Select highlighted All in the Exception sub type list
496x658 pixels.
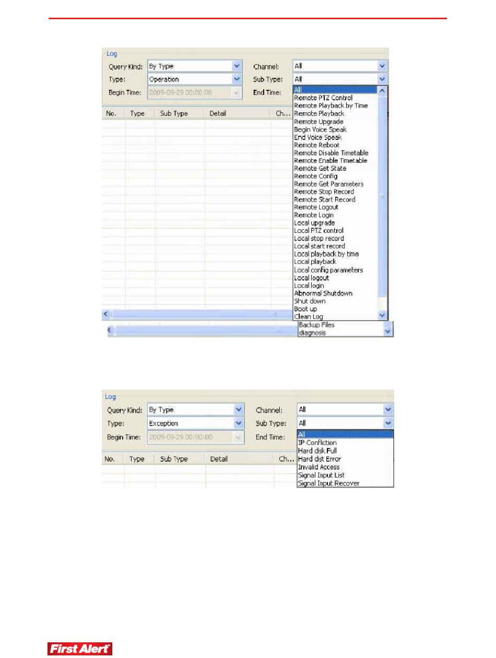coord(345,434)
